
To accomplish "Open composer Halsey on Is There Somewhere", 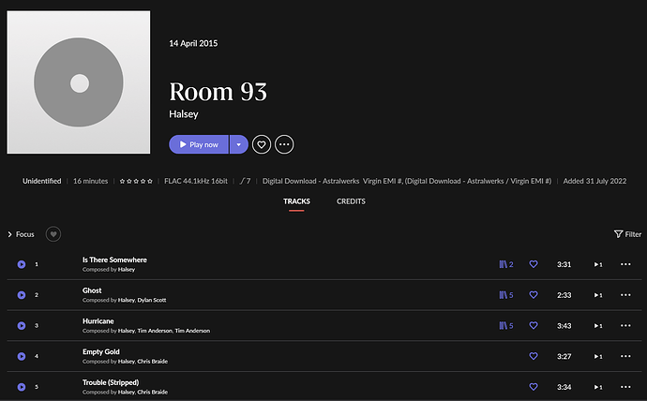I will pyautogui.click(x=127, y=270).
